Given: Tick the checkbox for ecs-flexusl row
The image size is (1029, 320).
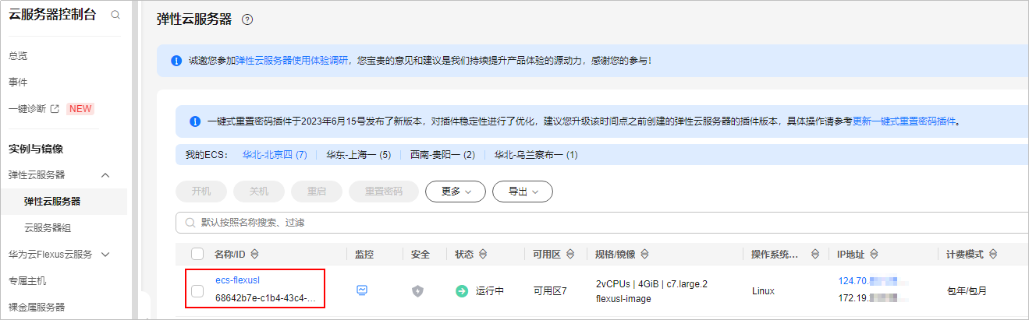Looking at the screenshot, I should coord(197,291).
